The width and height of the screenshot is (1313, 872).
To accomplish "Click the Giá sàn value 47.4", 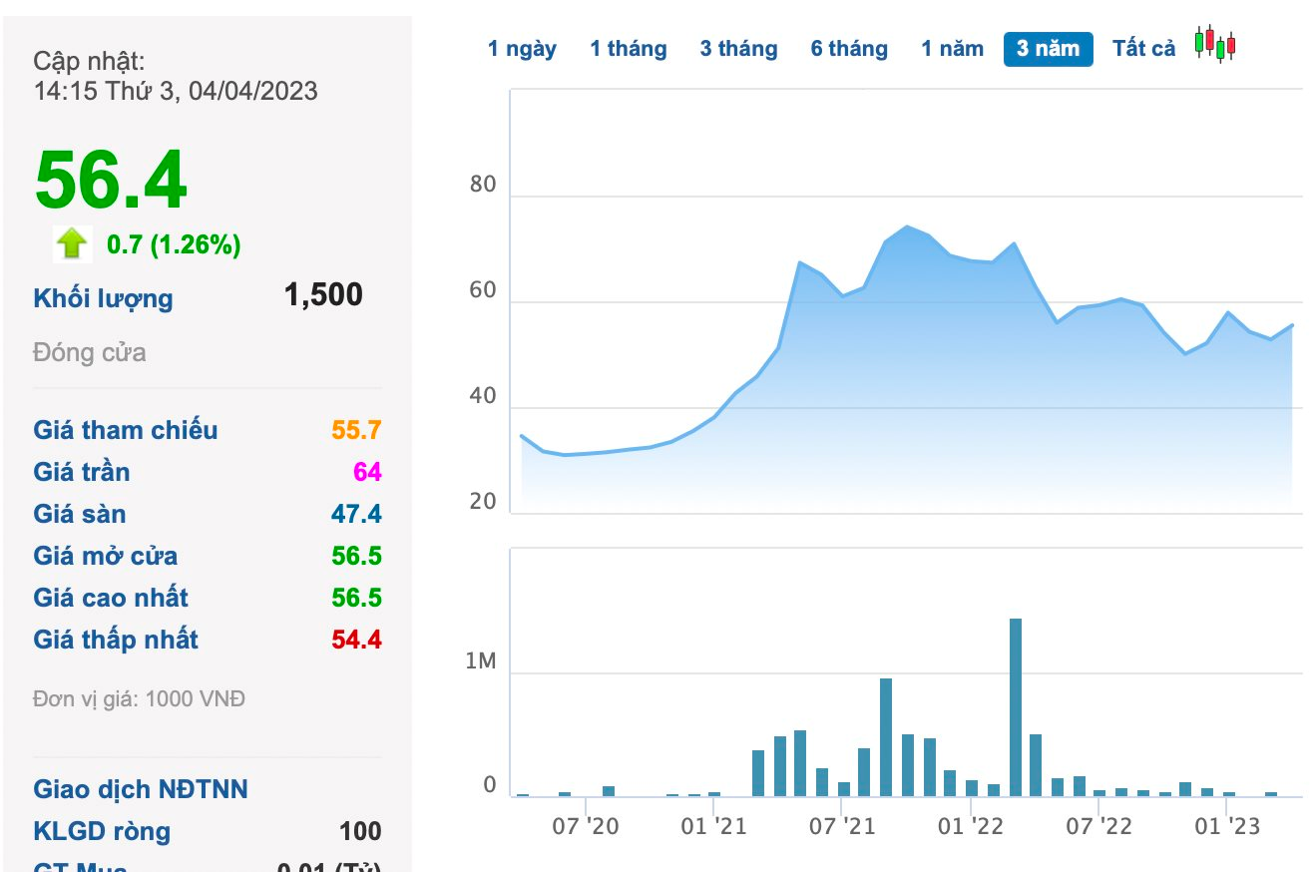I will tap(356, 514).
